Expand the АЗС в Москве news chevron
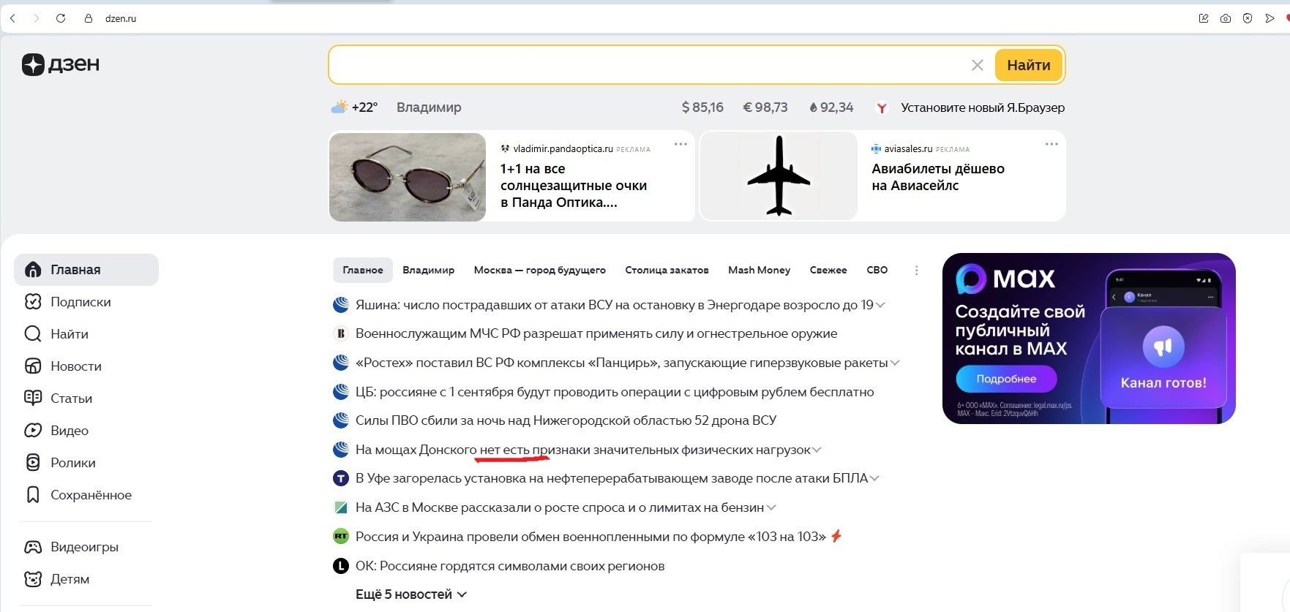The width and height of the screenshot is (1290, 612). [x=771, y=507]
